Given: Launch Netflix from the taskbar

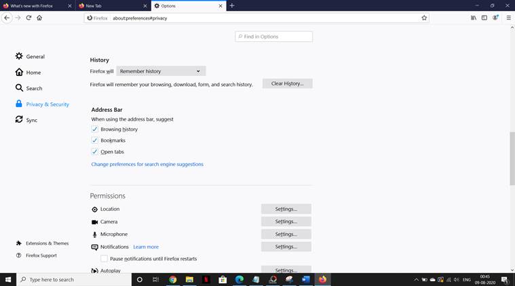Looking at the screenshot, I should 206,279.
